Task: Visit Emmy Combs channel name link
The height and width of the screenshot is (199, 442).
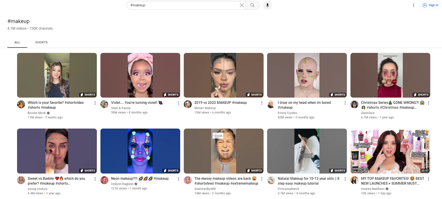Action: click(287, 113)
